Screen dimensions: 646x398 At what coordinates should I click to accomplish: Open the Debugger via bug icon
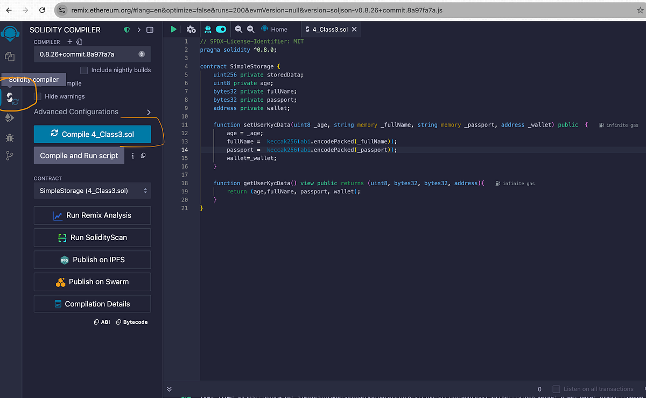(10, 137)
